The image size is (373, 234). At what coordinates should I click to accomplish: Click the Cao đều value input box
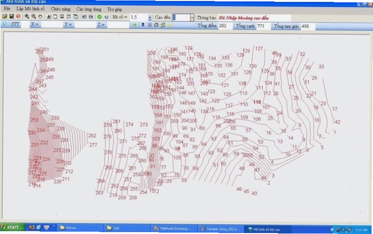pos(181,18)
